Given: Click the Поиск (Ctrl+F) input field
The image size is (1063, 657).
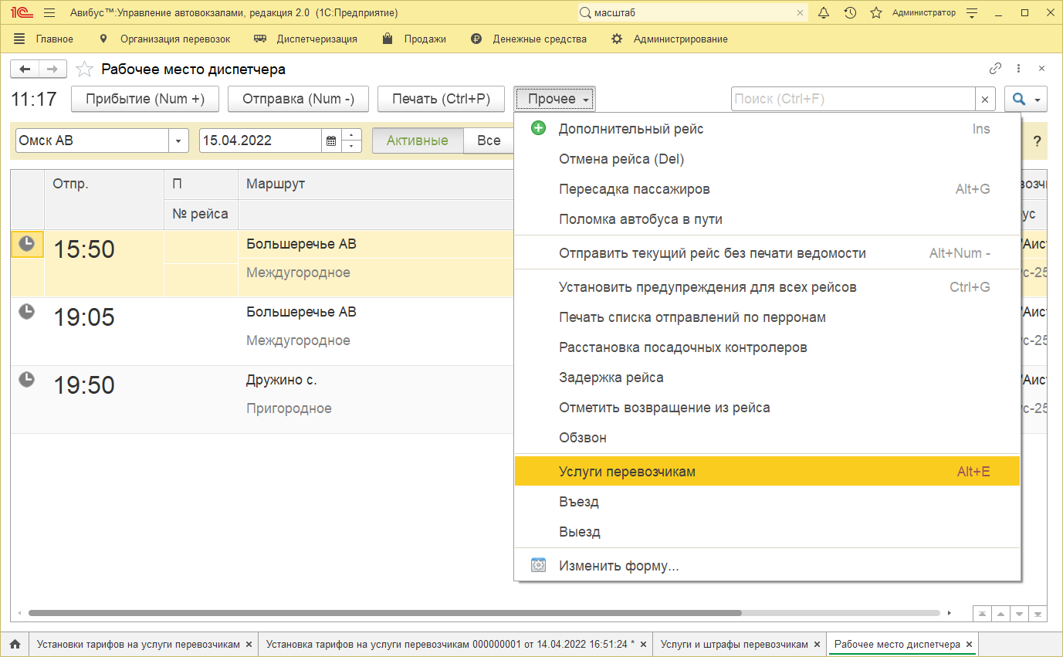Looking at the screenshot, I should [x=852, y=99].
